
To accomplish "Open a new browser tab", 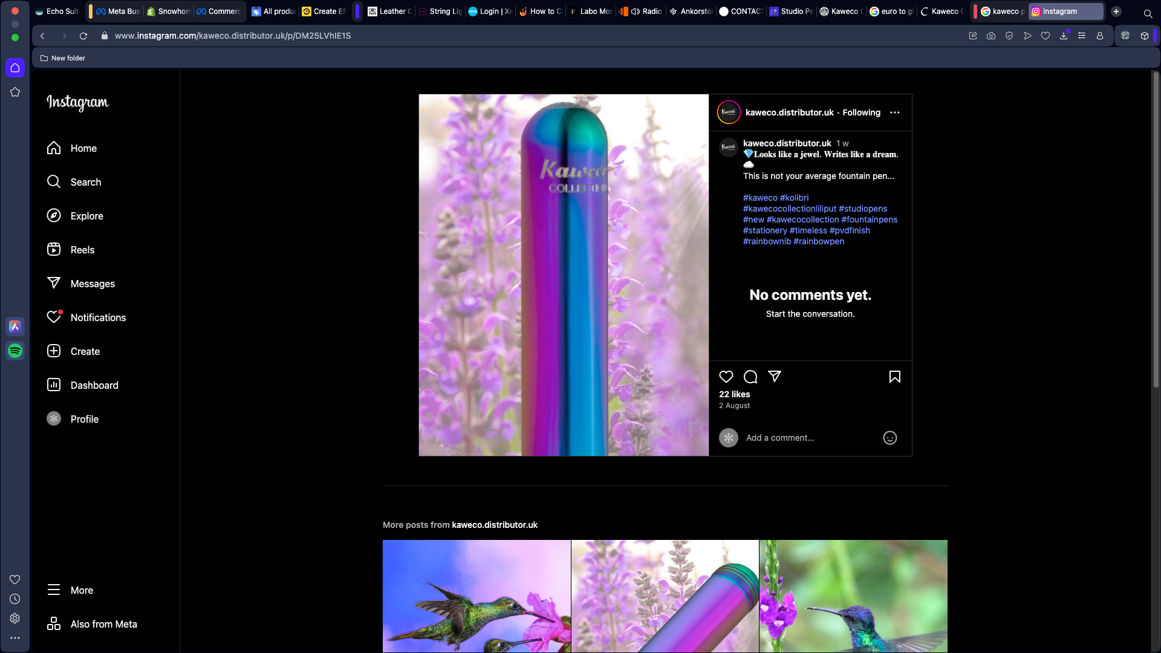I will 1116,11.
